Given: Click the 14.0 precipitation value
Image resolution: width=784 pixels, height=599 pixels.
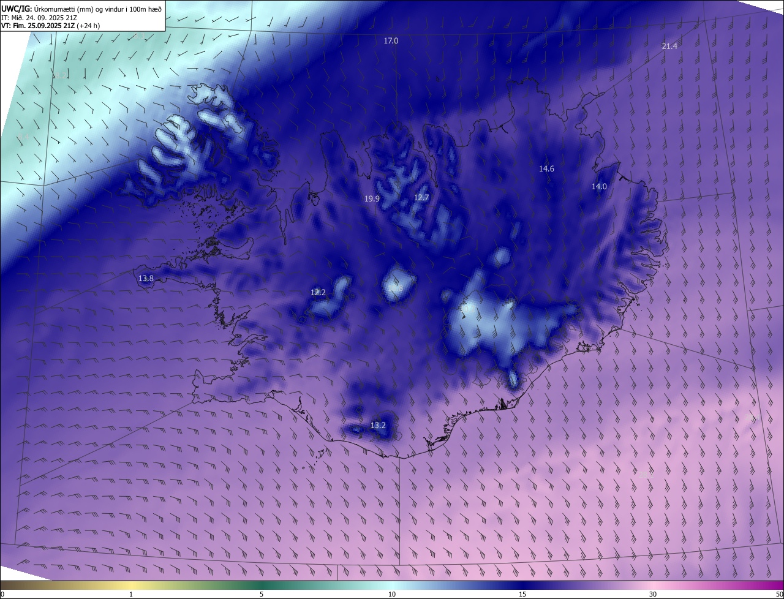Looking at the screenshot, I should (599, 187).
